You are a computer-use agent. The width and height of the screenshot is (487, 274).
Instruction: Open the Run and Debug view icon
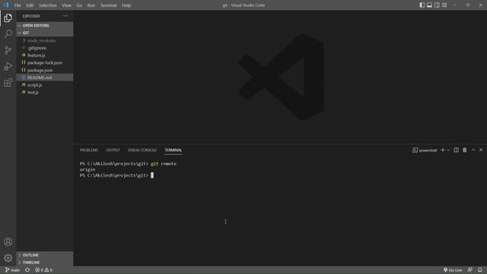(x=8, y=66)
